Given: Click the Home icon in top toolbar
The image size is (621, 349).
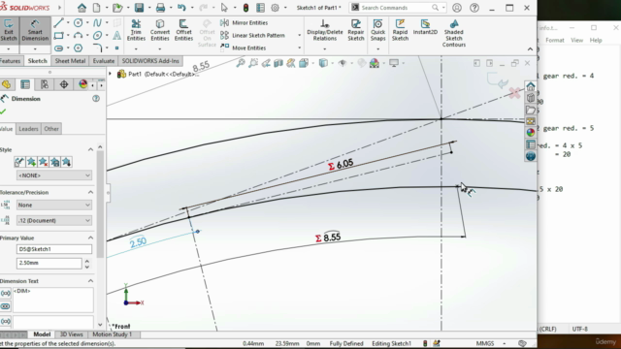Looking at the screenshot, I should click(x=82, y=8).
